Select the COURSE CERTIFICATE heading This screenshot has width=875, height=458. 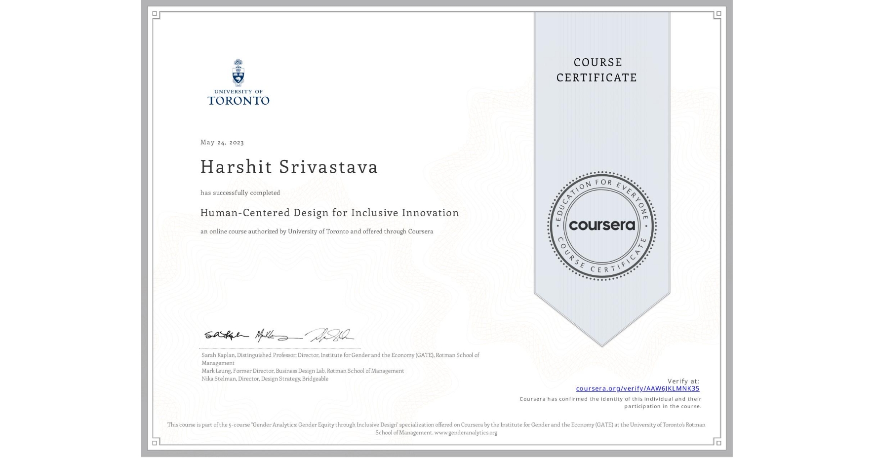pos(595,70)
